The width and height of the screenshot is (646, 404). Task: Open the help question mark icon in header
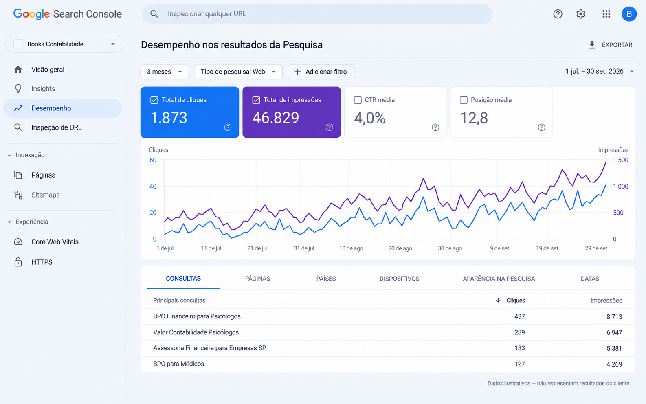tap(558, 14)
